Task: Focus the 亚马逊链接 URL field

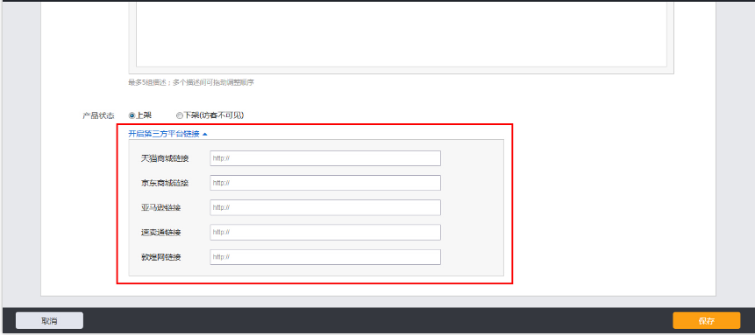Action: click(x=325, y=207)
